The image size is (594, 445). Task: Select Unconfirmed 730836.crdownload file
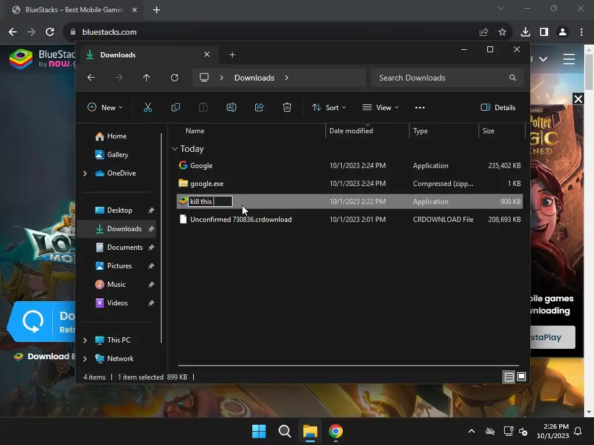[350, 220]
